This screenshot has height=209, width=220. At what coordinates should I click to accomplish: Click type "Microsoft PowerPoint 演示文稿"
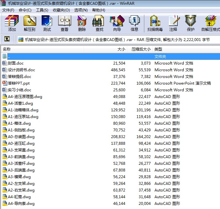pos(183,83)
